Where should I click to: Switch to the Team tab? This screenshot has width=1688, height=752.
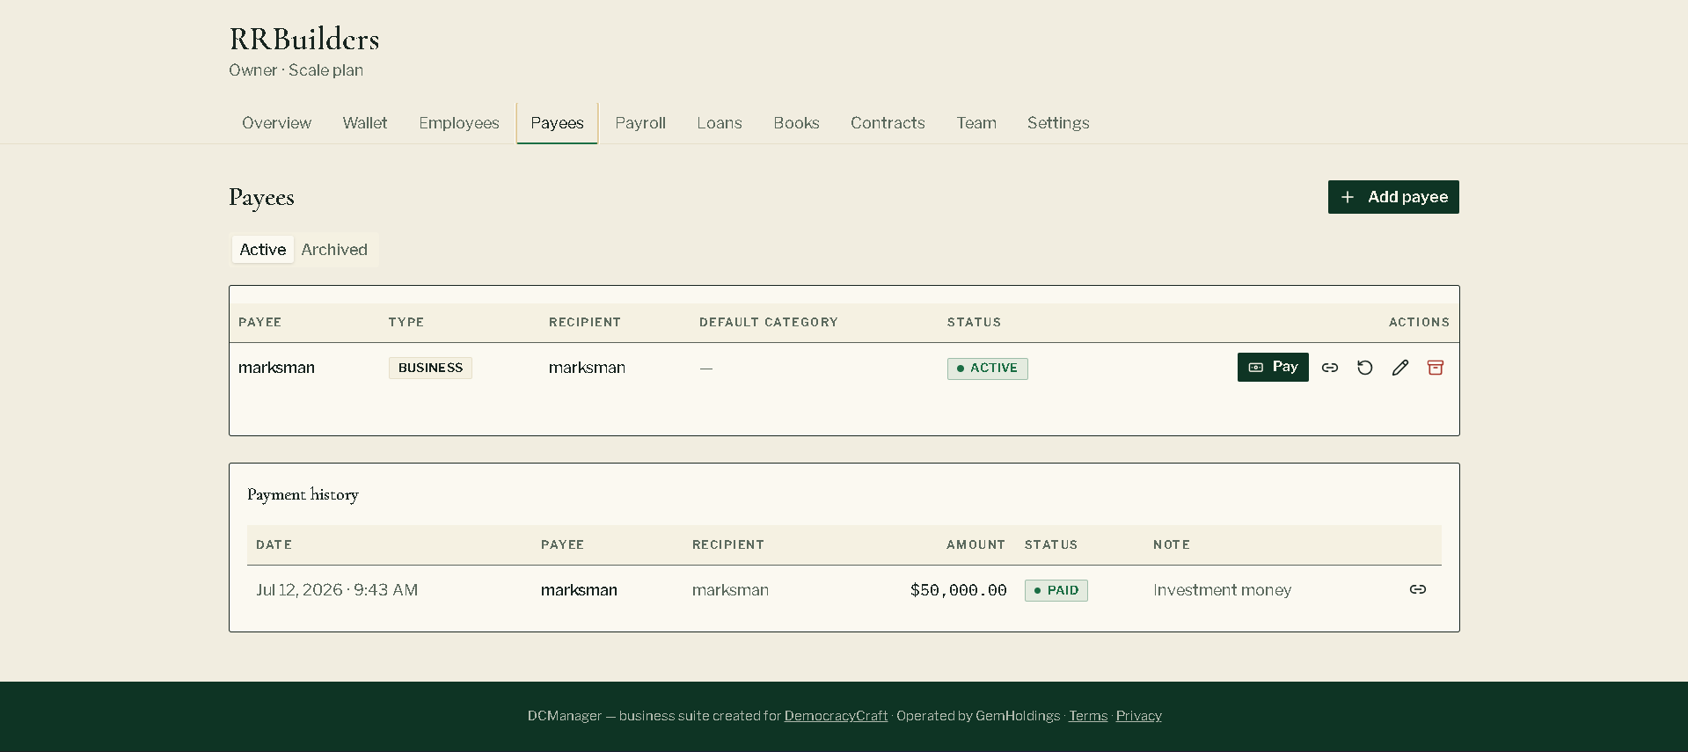976,123
